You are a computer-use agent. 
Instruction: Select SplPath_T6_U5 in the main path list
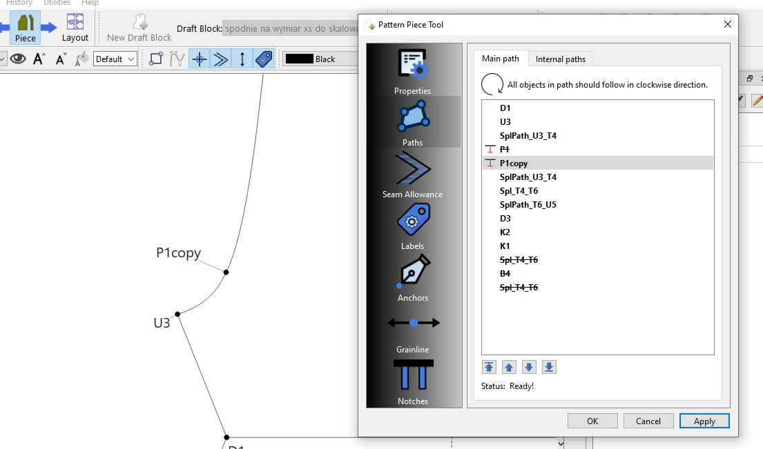[x=528, y=205]
